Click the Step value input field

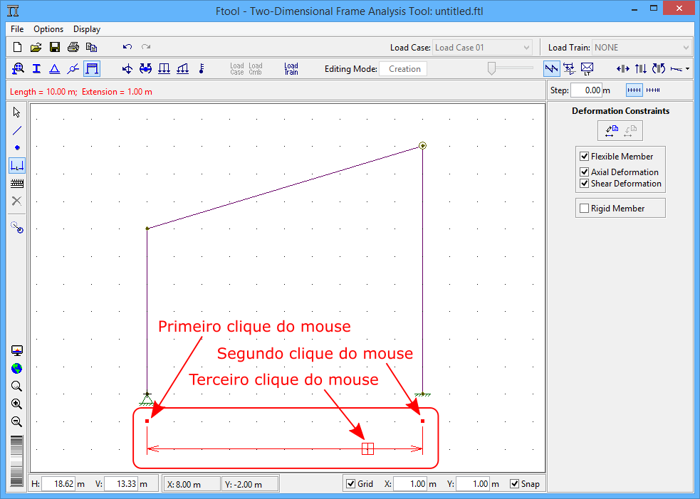587,90
